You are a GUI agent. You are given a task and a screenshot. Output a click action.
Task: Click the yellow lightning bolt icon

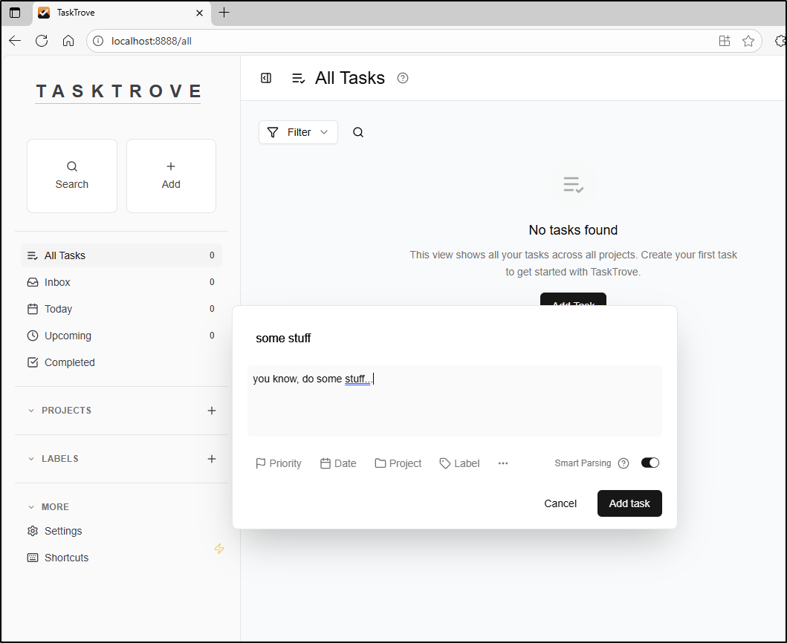pyautogui.click(x=219, y=549)
